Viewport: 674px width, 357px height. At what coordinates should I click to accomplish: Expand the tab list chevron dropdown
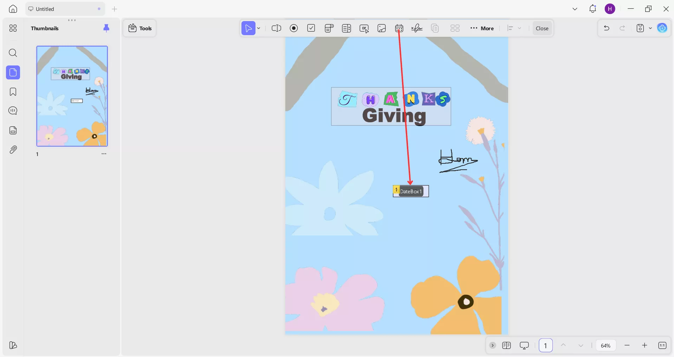click(575, 9)
